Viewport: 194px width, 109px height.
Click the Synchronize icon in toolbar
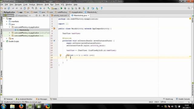(9, 8)
